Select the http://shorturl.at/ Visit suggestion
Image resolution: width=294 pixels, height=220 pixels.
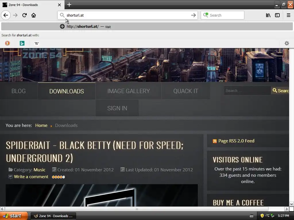147,26
